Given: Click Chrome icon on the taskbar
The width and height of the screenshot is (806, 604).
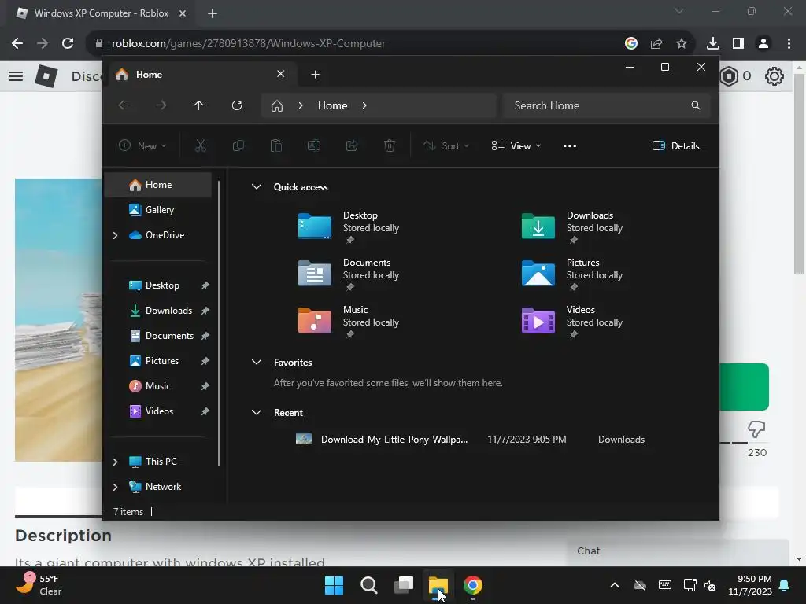Looking at the screenshot, I should [473, 585].
